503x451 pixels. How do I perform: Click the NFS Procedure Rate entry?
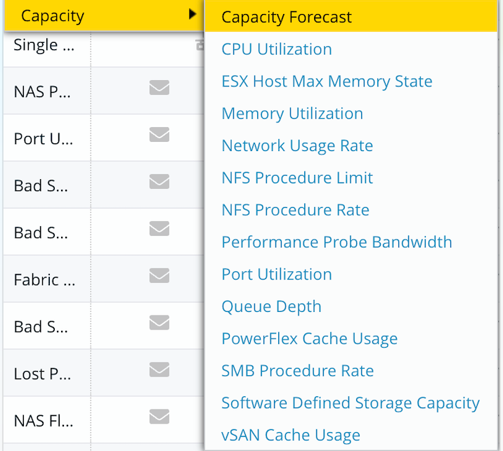tap(295, 210)
